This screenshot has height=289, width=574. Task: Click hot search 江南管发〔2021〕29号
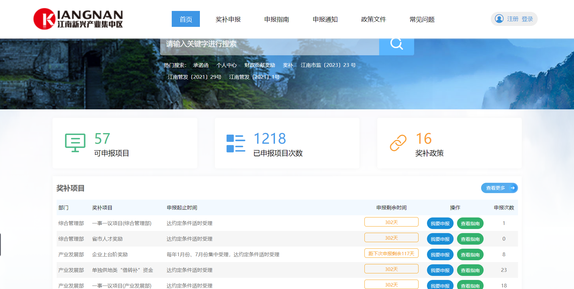tap(195, 77)
